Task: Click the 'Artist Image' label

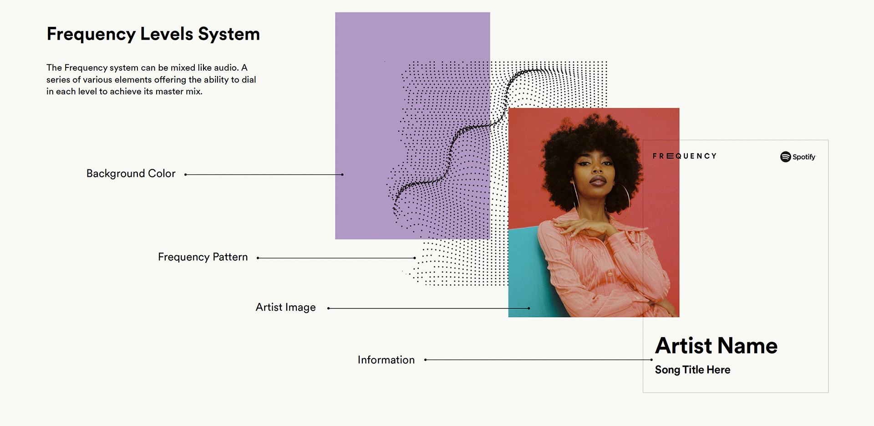Action: pos(285,308)
